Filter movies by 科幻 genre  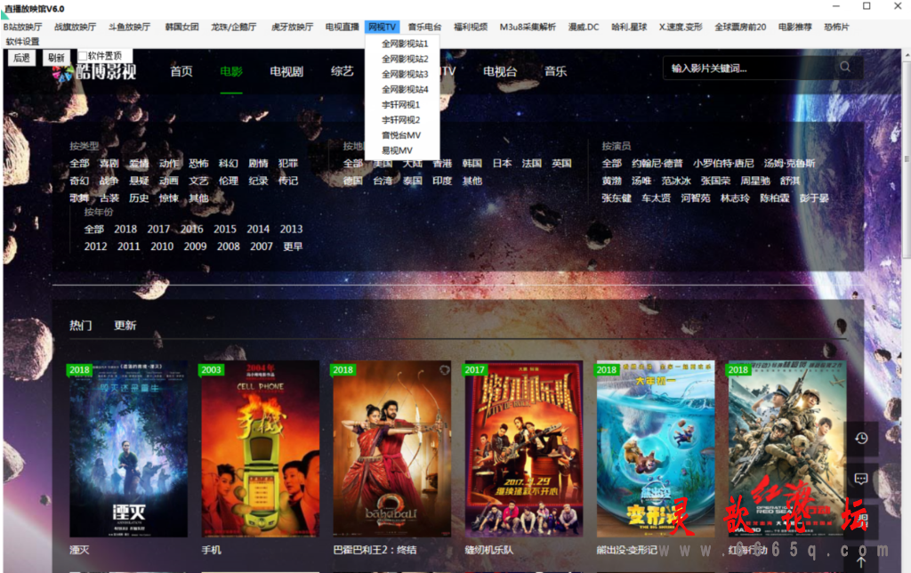[229, 164]
